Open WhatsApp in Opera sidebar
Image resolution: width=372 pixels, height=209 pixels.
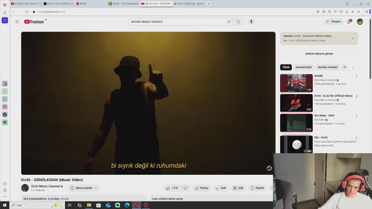tap(5, 91)
